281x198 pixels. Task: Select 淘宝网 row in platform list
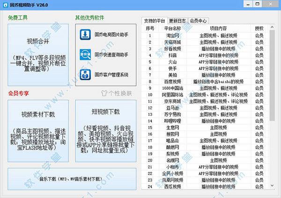tap(205, 36)
